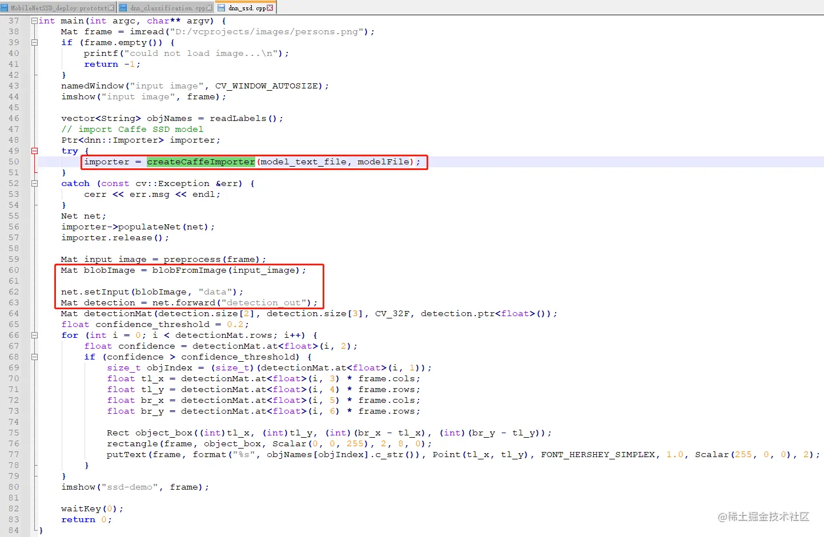Click the "Mat detectionMat" constructor line
Viewport: 824px width, 537px height.
tap(309, 313)
